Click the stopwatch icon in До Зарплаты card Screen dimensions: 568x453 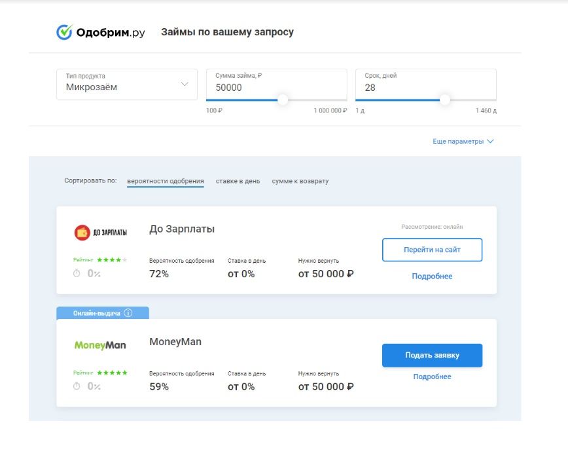pyautogui.click(x=77, y=273)
